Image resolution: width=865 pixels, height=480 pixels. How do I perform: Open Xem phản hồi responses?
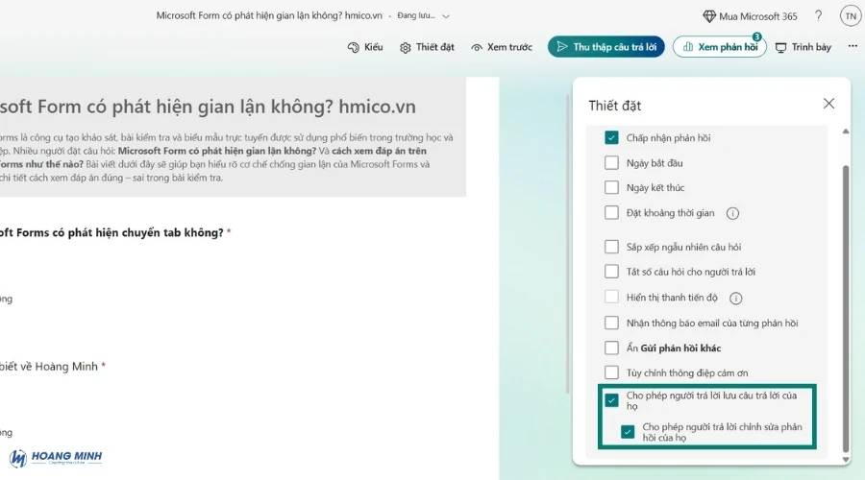(719, 47)
